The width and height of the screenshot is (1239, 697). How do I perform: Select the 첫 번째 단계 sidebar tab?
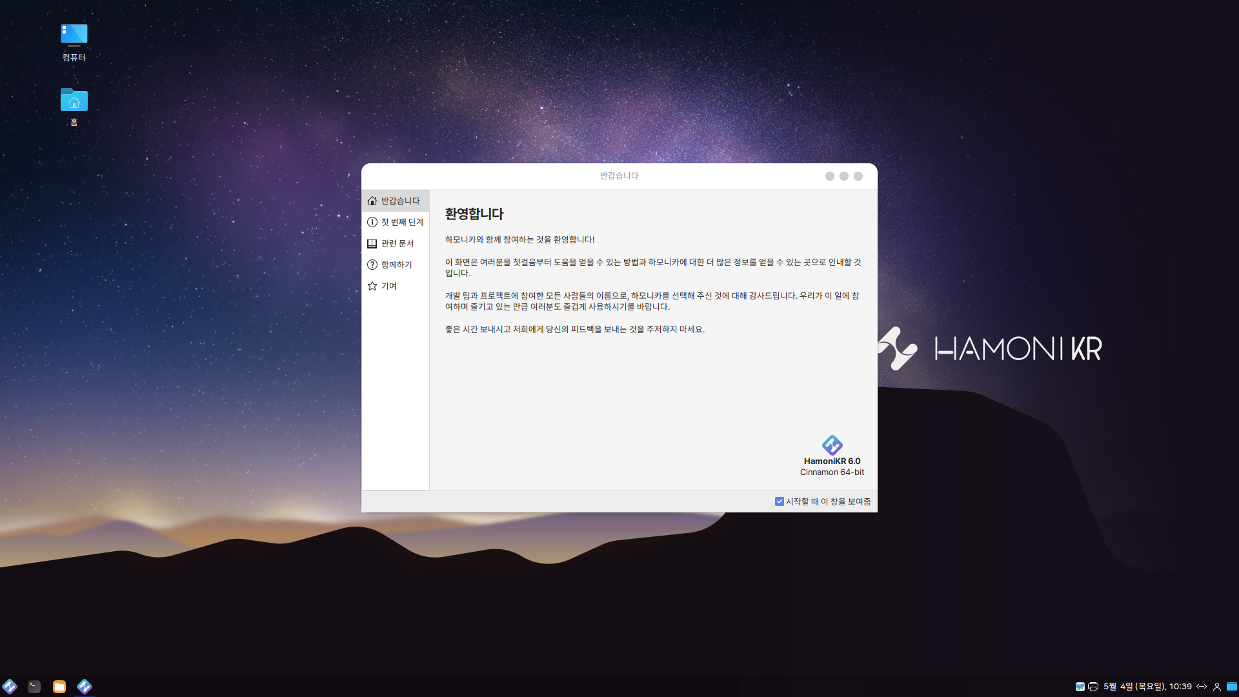[396, 222]
